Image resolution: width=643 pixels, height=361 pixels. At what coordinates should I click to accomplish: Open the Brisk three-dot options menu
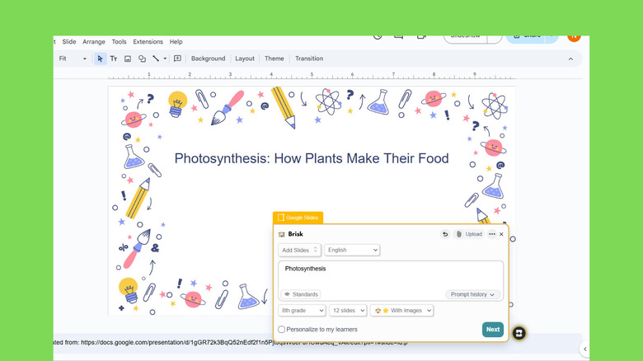click(x=492, y=234)
